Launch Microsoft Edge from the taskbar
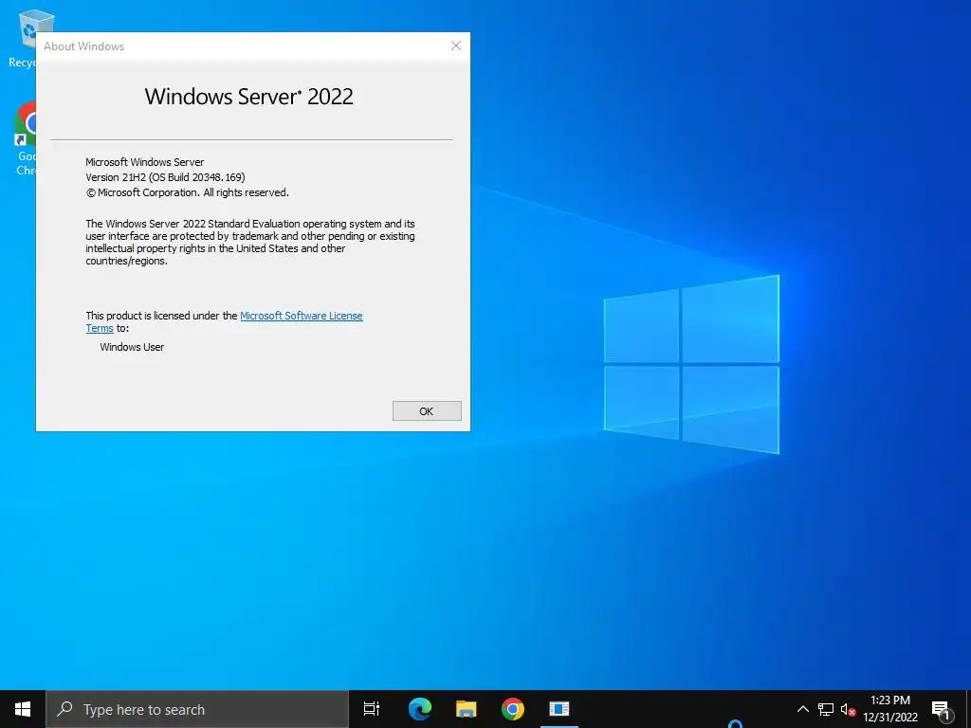The image size is (971, 728). coord(419,709)
